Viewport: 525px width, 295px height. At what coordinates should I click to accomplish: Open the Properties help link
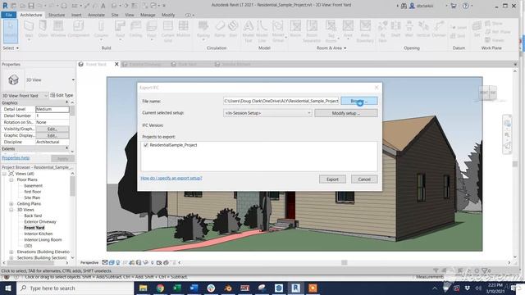pyautogui.click(x=16, y=158)
